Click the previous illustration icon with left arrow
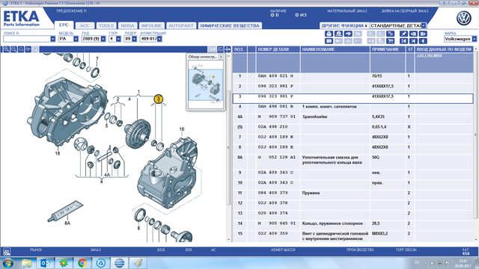 413,34
